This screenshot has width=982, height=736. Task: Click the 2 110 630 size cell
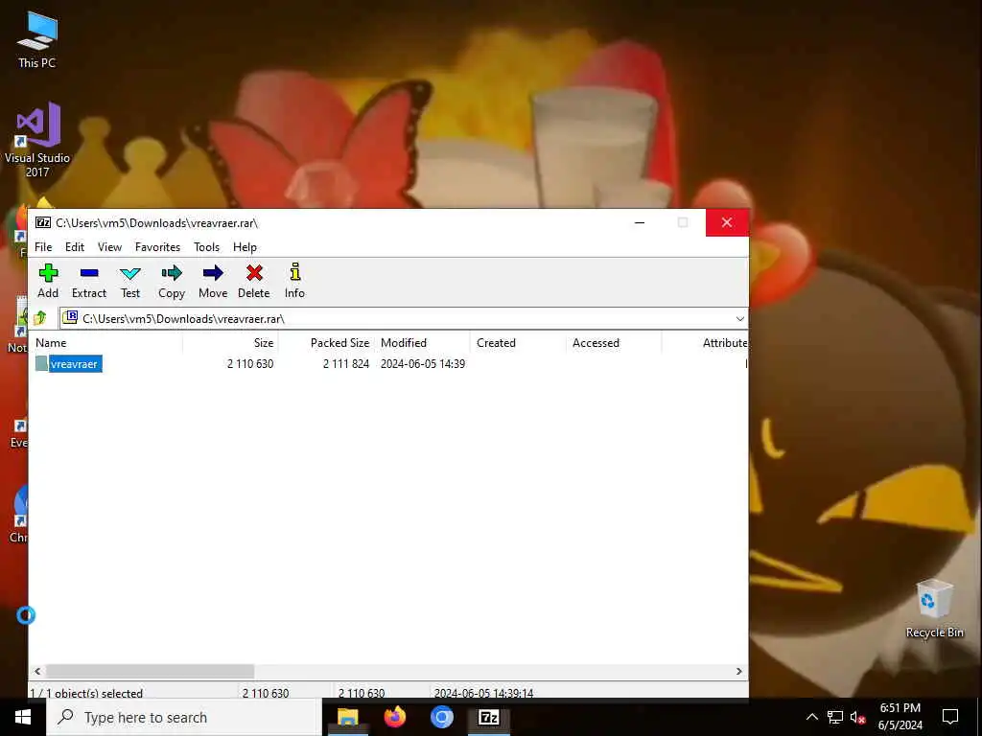250,363
